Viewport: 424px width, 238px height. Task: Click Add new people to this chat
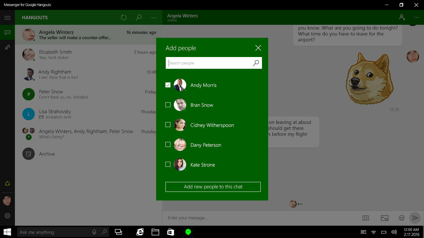tap(213, 187)
